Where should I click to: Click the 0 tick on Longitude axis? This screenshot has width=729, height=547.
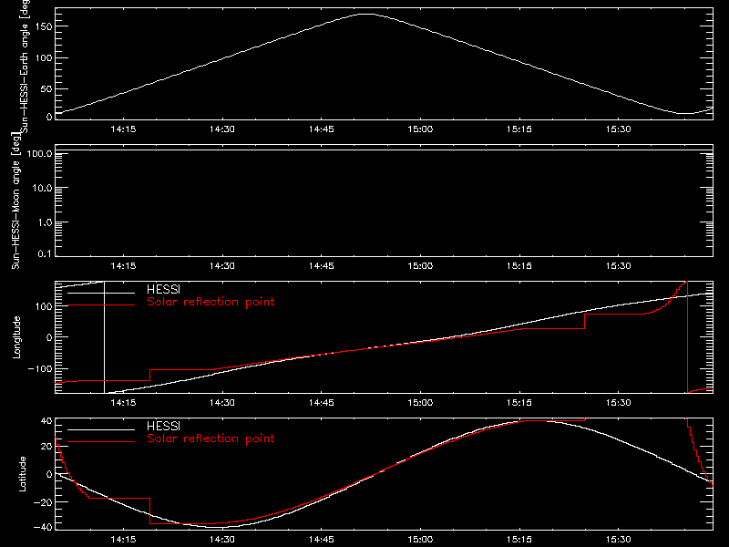point(49,337)
